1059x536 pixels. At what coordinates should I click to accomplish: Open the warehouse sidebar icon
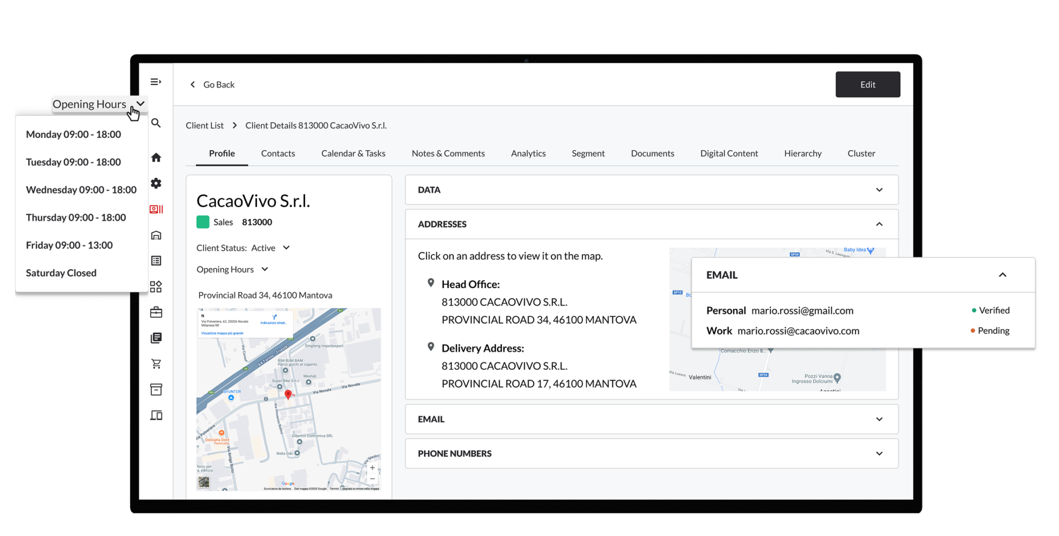[156, 235]
